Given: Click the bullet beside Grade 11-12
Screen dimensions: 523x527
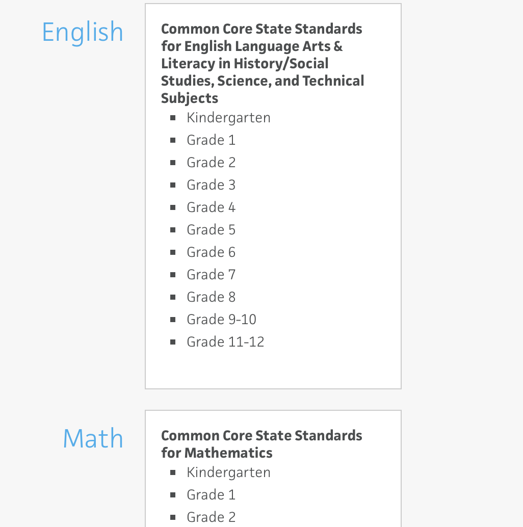Looking at the screenshot, I should [173, 342].
